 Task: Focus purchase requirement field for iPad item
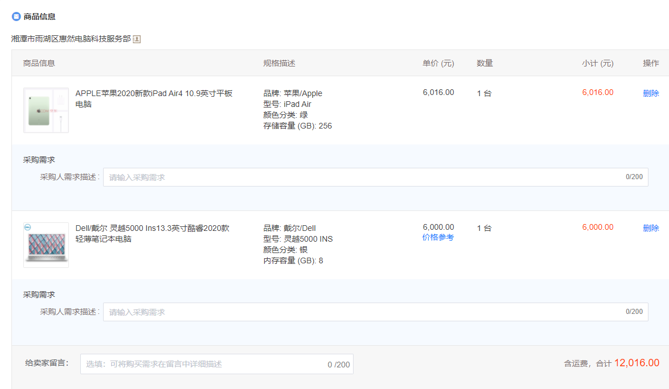point(375,177)
